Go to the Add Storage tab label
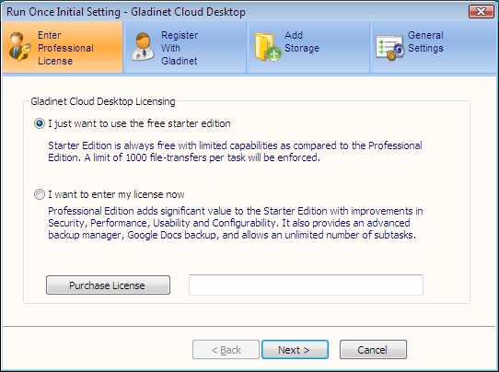 (x=302, y=41)
